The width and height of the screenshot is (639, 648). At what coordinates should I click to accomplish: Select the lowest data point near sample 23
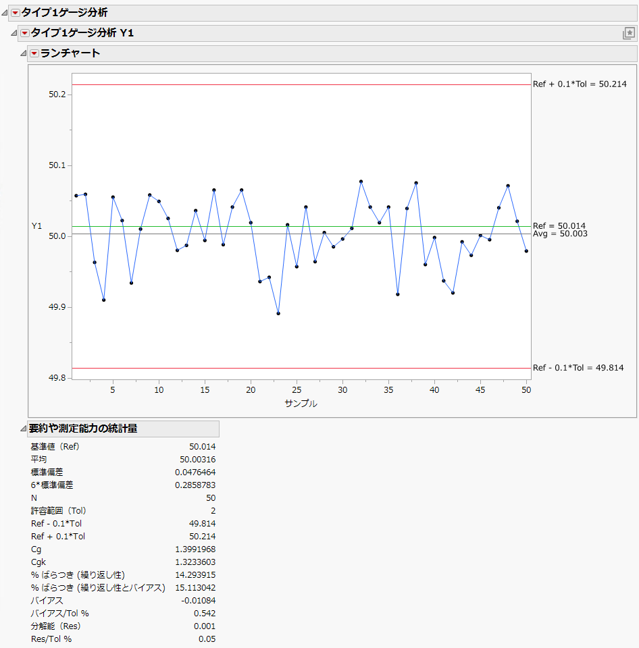coord(278,313)
